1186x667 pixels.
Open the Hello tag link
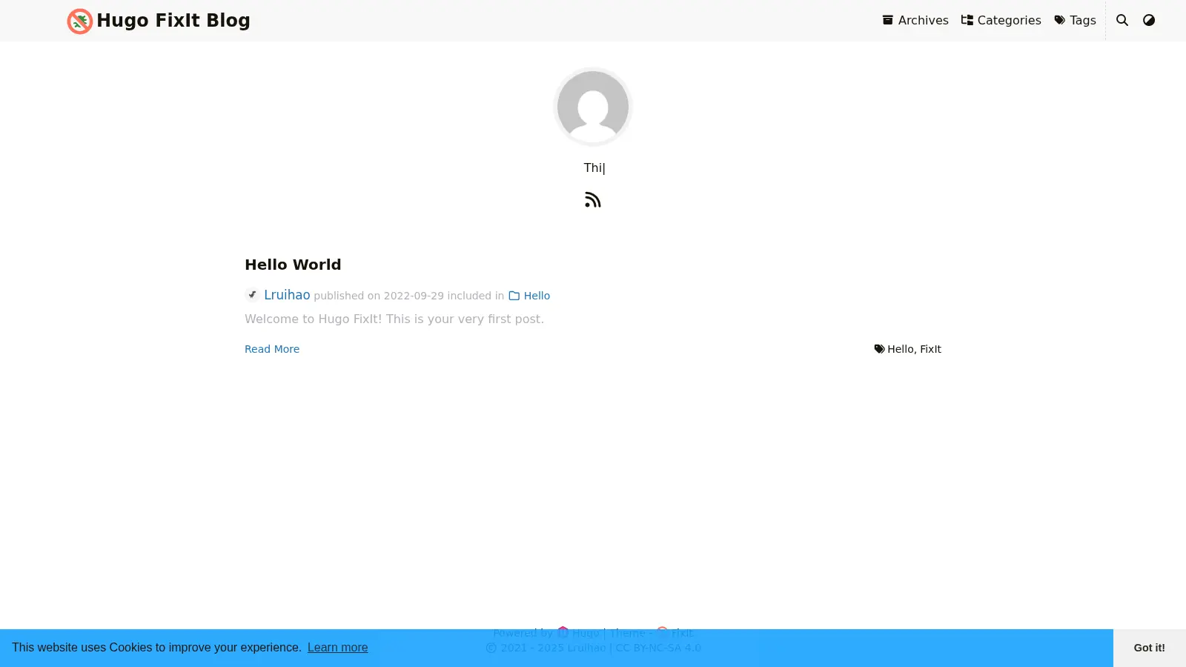[901, 349]
